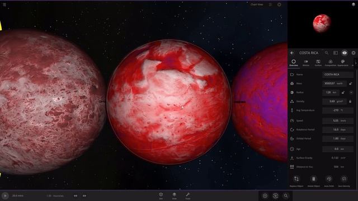
Task: Click the add-object crosshair icon at bottom right
Action: [275, 196]
